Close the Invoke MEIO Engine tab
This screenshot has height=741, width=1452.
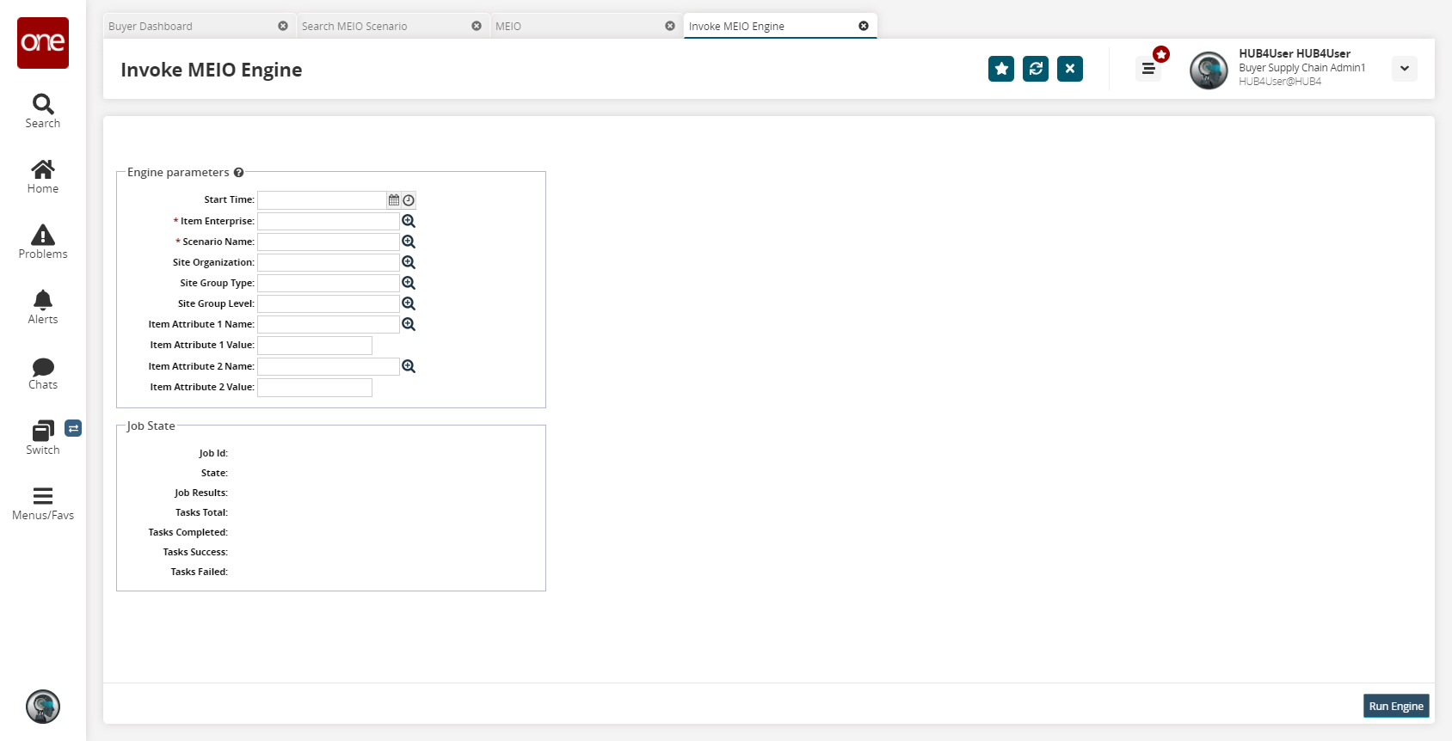click(x=864, y=26)
